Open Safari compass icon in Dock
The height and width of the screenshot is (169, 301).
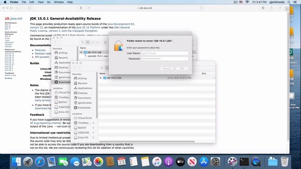[40, 161]
